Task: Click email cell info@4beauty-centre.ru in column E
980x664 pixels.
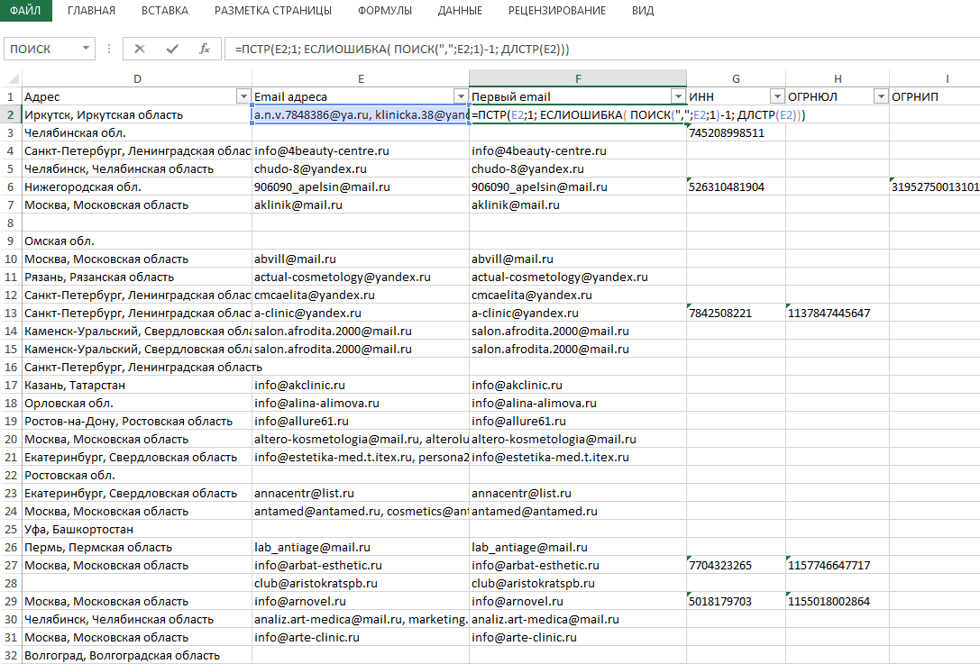Action: pyautogui.click(x=361, y=151)
